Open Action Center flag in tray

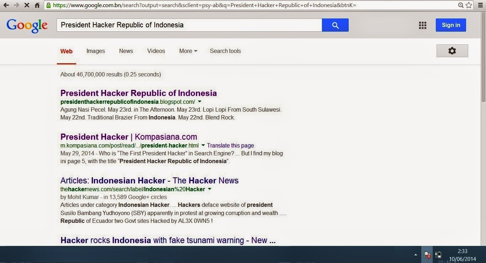click(x=428, y=255)
